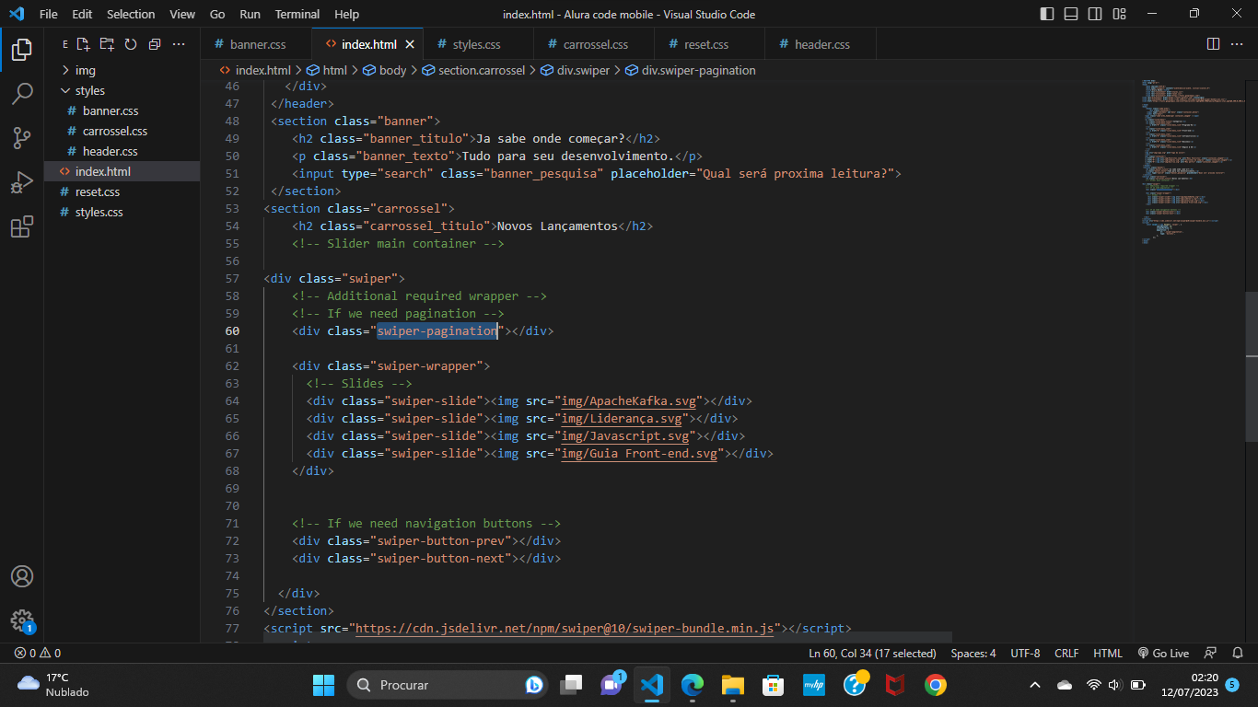The width and height of the screenshot is (1258, 707).
Task: Switch to the carrossel.css tab
Action: [x=594, y=44]
